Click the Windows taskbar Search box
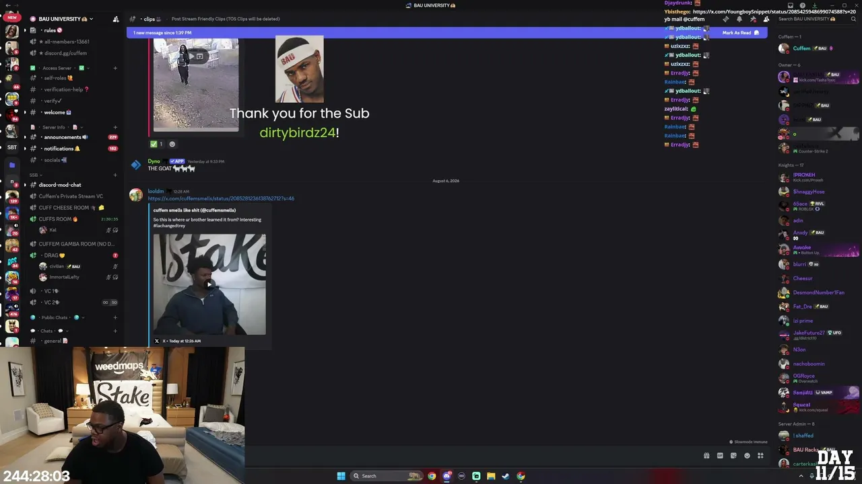 coord(387,476)
